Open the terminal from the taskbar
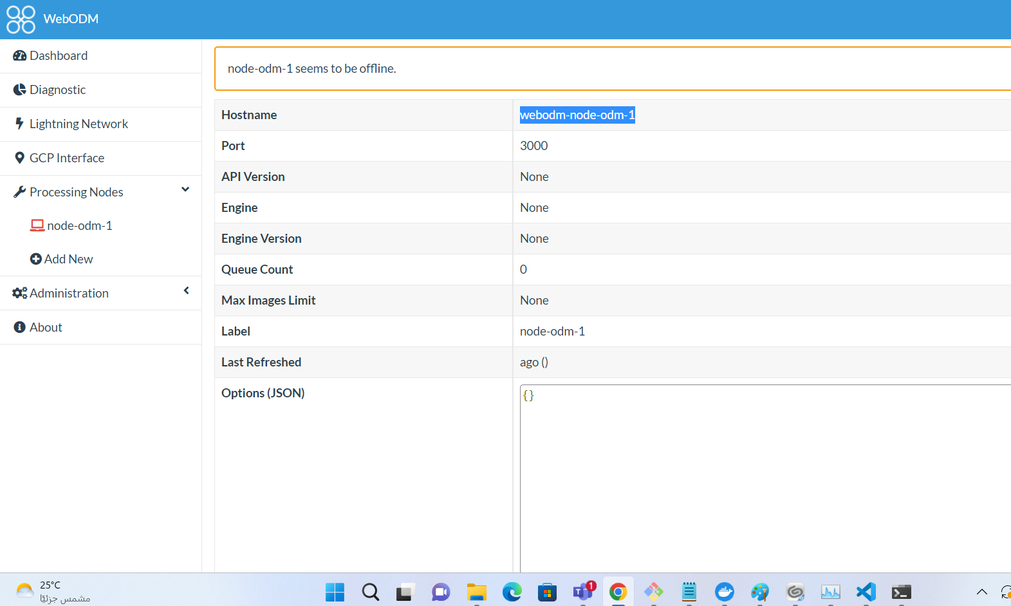This screenshot has width=1011, height=606. point(901,592)
